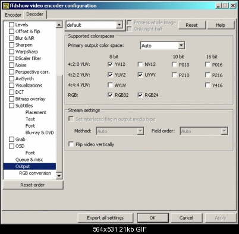Image resolution: width=239 pixels, height=234 pixels.
Task: Open the Queue & misc page
Action: 29,160
